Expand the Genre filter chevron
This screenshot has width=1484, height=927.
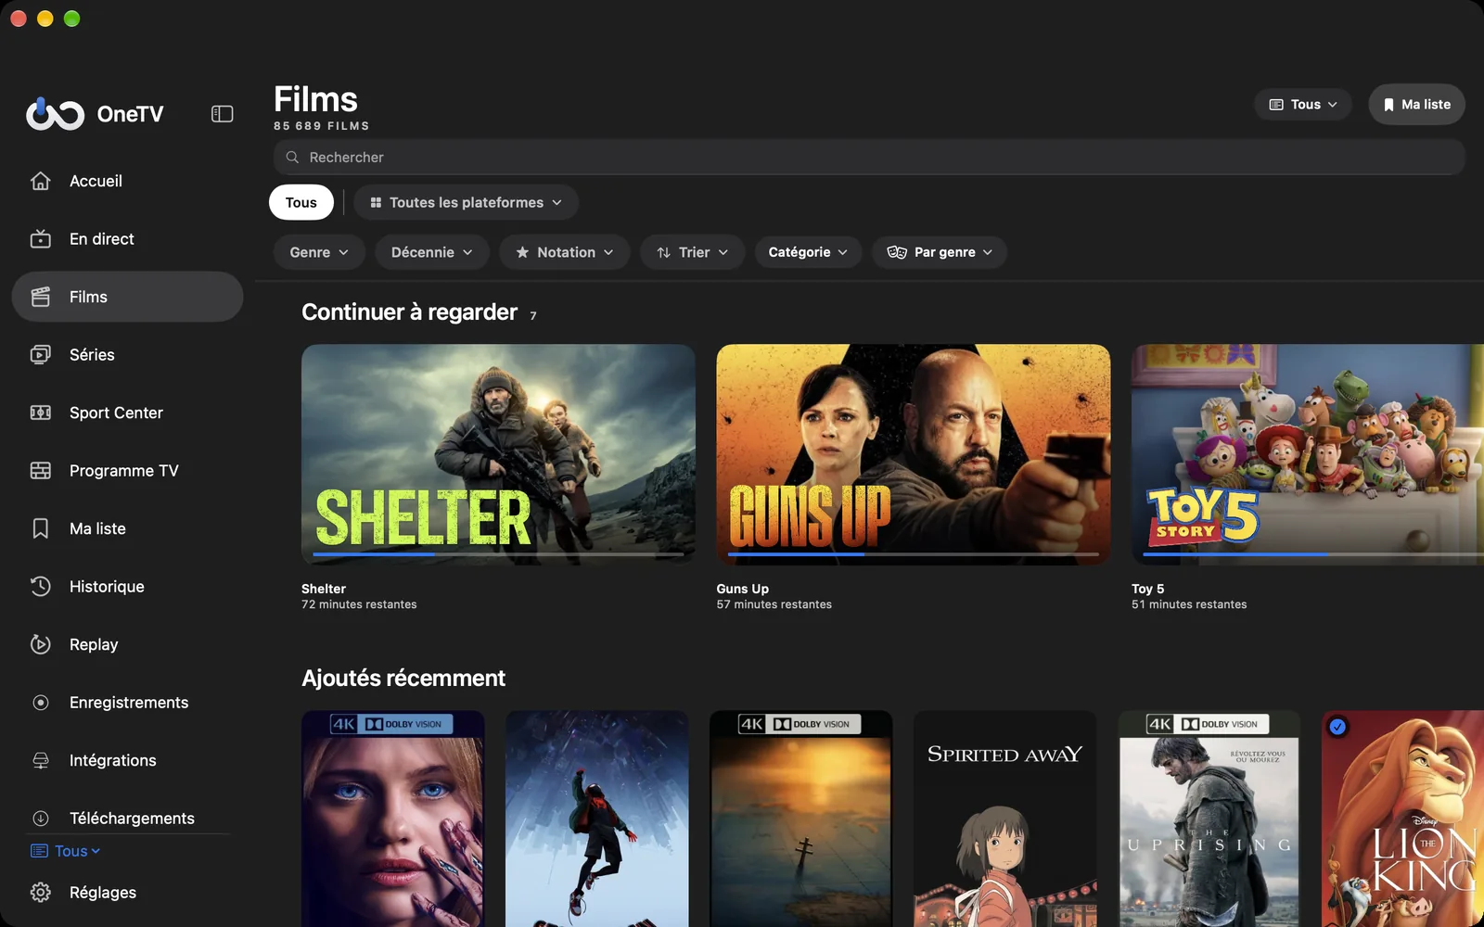coord(344,252)
